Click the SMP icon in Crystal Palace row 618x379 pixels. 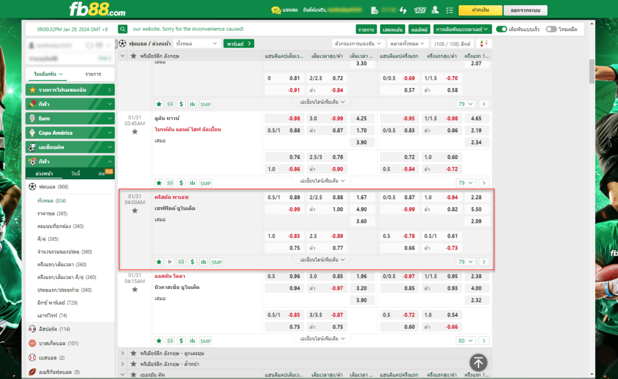217,262
